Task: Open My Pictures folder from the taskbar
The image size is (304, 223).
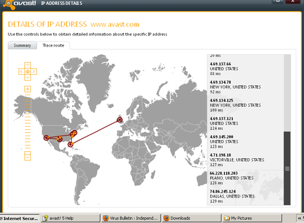Action: click(252, 218)
